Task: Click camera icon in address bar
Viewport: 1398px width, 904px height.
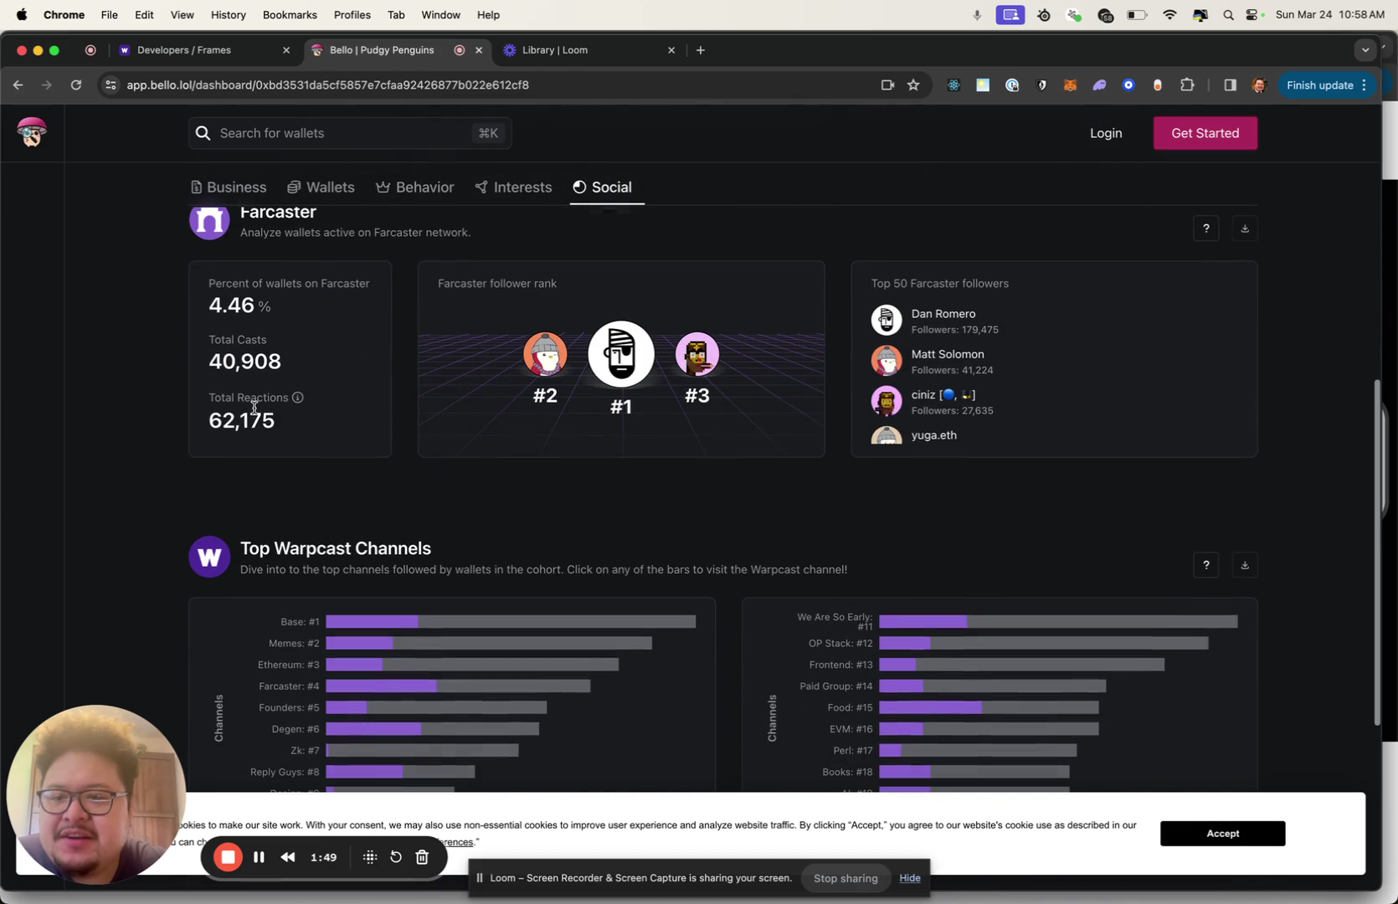Action: [887, 85]
